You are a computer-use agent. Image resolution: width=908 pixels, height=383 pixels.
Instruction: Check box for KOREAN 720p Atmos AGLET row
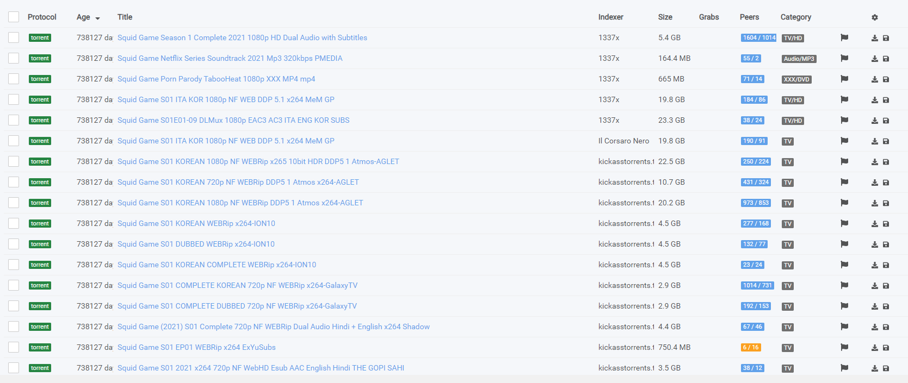click(x=14, y=182)
